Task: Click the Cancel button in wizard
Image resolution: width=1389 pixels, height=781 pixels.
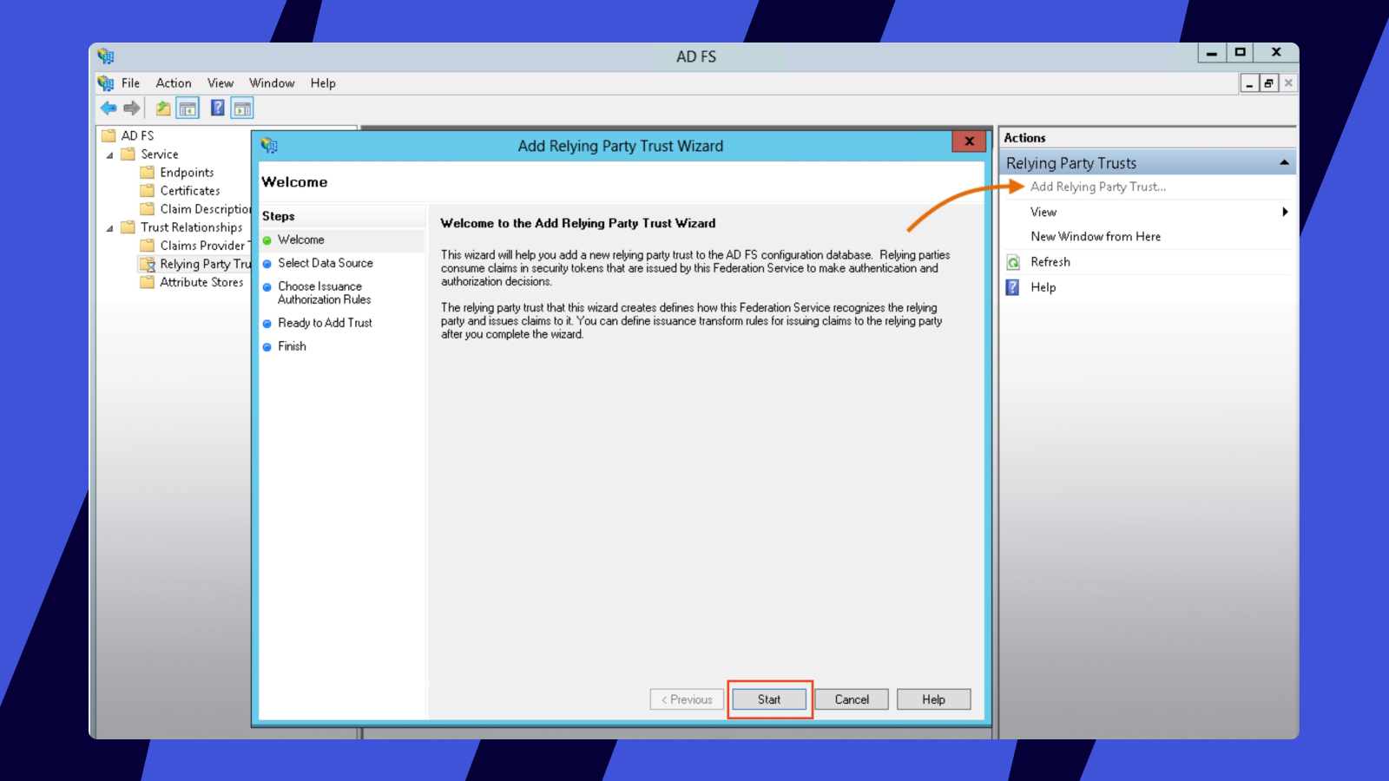Action: [x=852, y=699]
